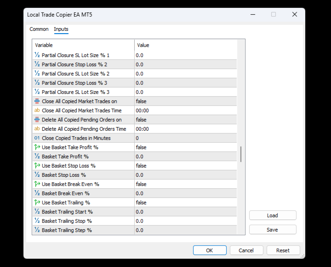
Task: Toggle the false value of Use Basket Stop Loss %
Action: (186, 166)
